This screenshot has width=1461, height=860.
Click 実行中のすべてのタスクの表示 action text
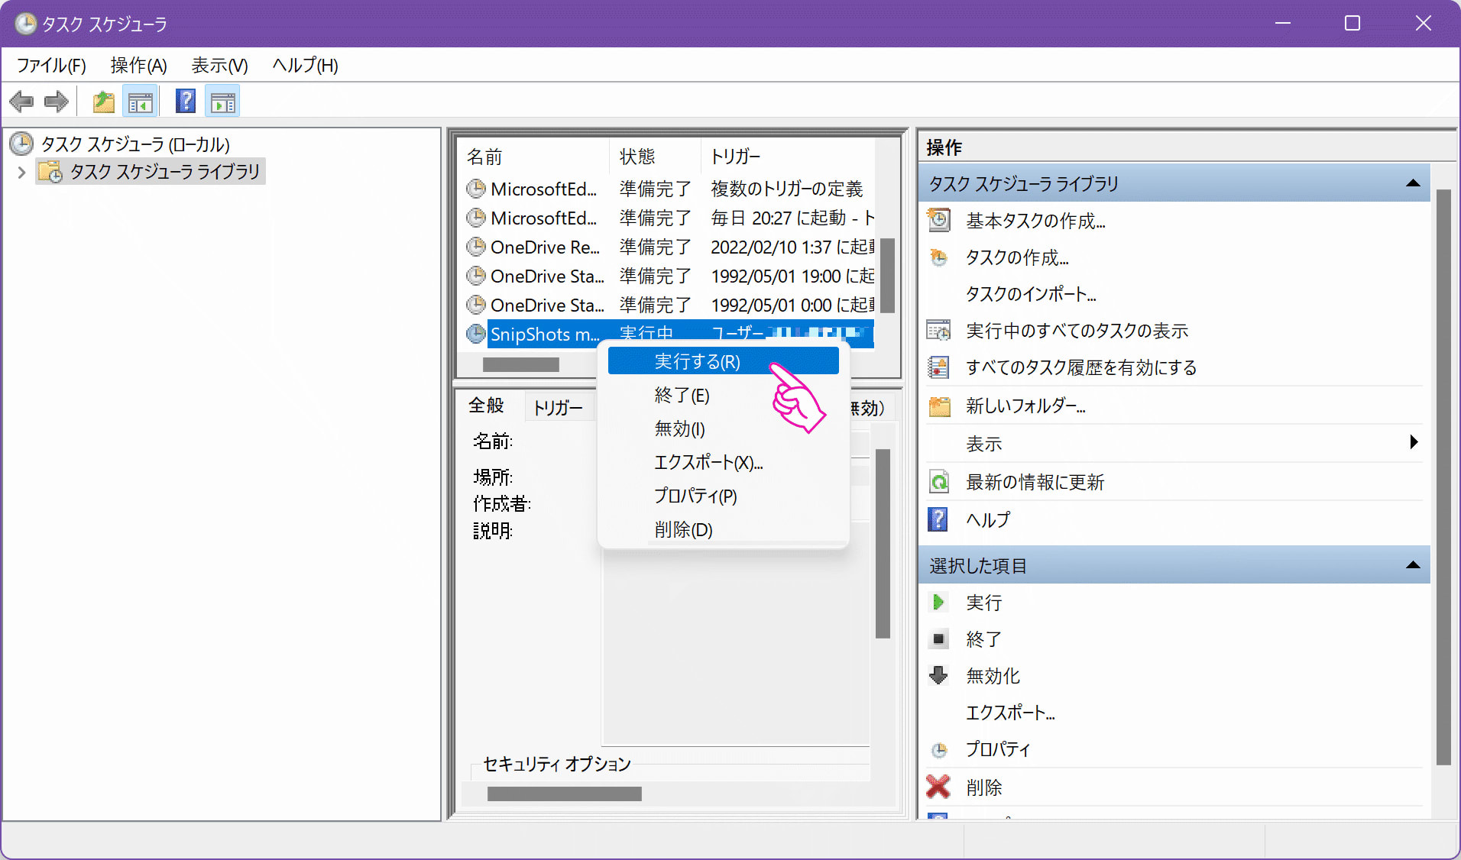pyautogui.click(x=1077, y=331)
